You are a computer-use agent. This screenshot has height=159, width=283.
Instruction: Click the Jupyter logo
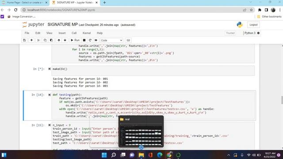pos(33,25)
